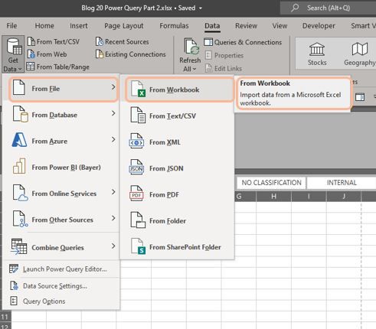Screen dimensions: 376x329
Task: Open the File tab
Action: tap(11, 26)
